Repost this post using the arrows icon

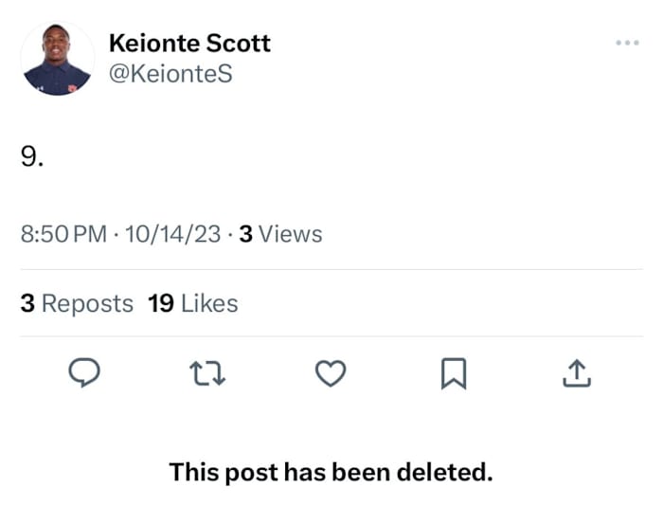tap(206, 375)
